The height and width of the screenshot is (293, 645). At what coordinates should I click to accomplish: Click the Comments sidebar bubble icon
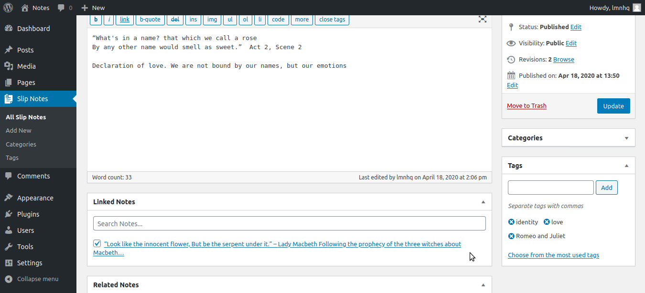tap(9, 176)
